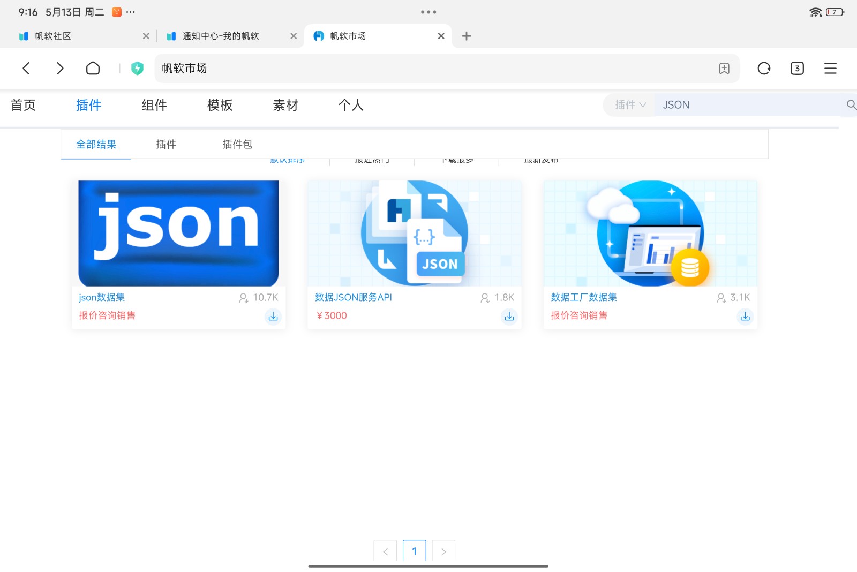The width and height of the screenshot is (857, 572).
Task: Click 报价咨询销售 under 数据工厂数据集
Action: (579, 315)
